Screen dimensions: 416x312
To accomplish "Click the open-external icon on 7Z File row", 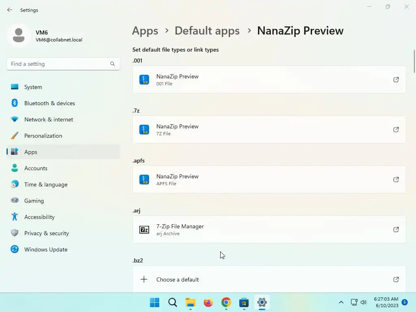I will point(396,130).
